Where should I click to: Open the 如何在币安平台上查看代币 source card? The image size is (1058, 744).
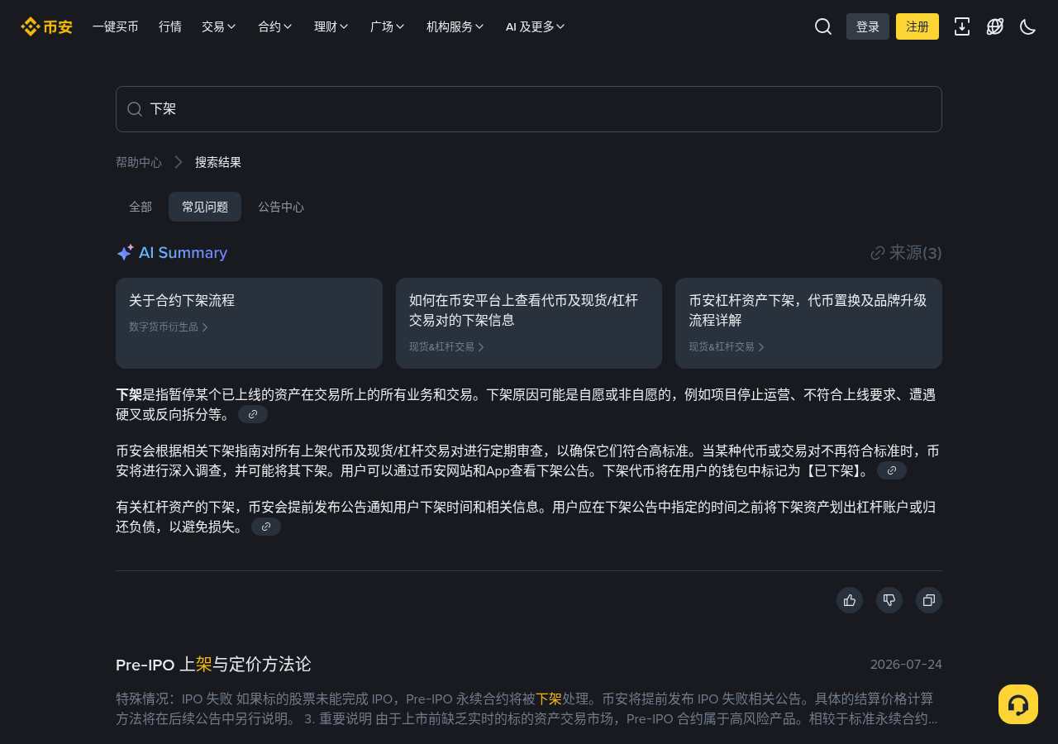529,323
